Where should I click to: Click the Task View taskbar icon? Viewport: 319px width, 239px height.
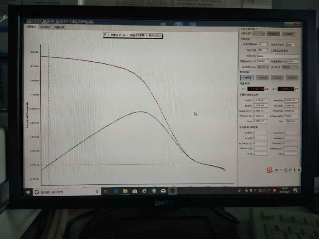pos(106,191)
